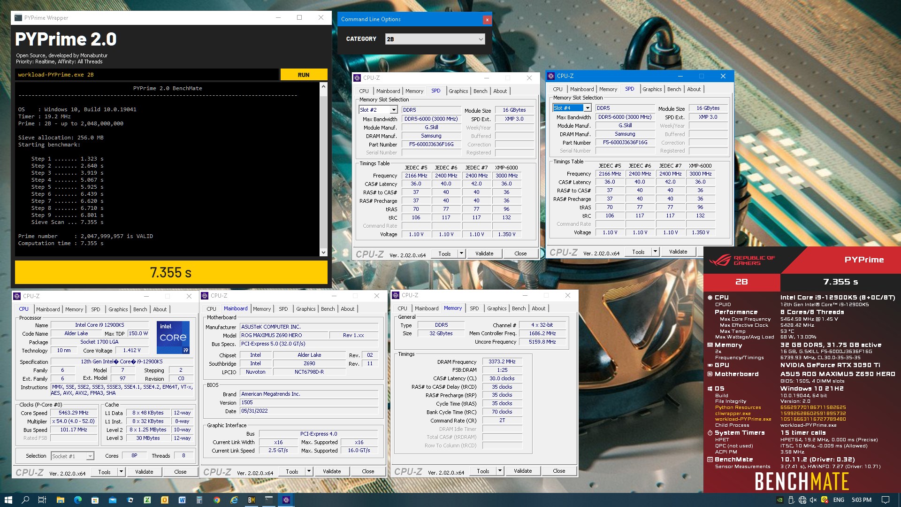
Task: Click workload-PYPrime.exe 2B command field
Action: pyautogui.click(x=146, y=75)
